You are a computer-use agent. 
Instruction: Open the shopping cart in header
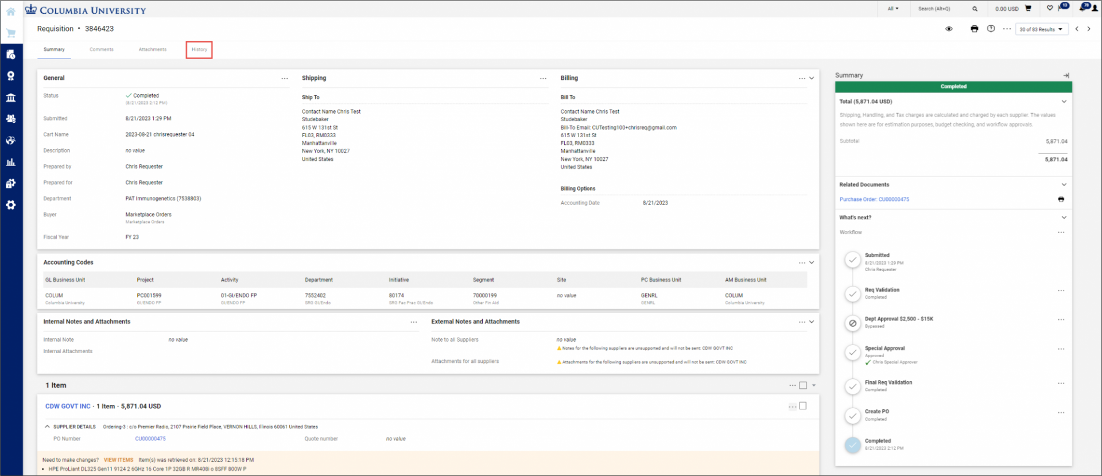[x=1028, y=8]
